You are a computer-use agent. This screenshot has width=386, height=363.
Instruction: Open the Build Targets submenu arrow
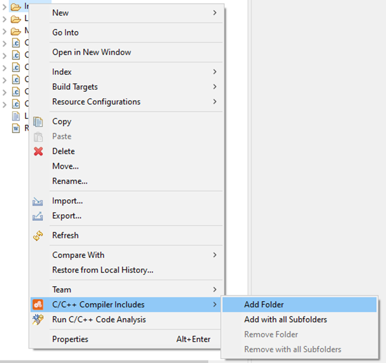[215, 87]
